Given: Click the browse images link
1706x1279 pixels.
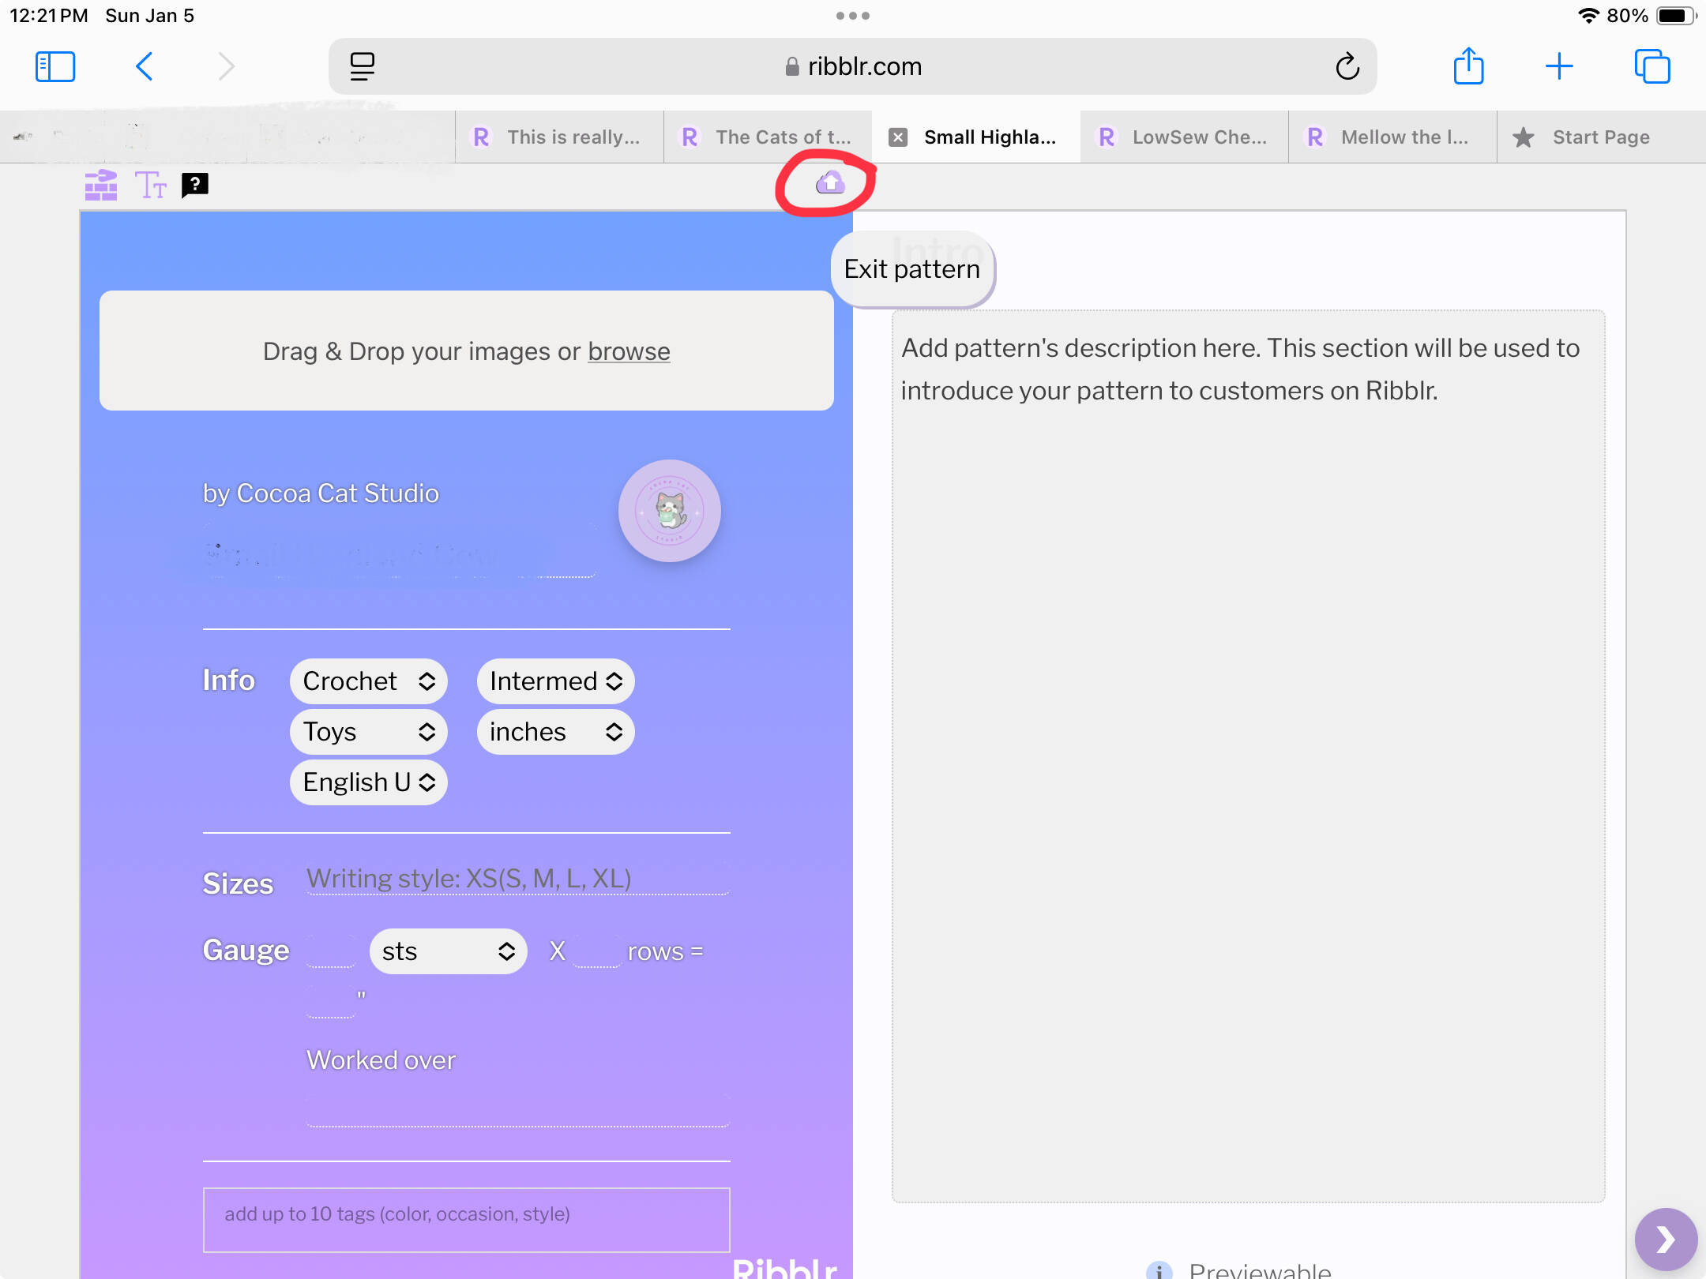Looking at the screenshot, I should pos(629,351).
